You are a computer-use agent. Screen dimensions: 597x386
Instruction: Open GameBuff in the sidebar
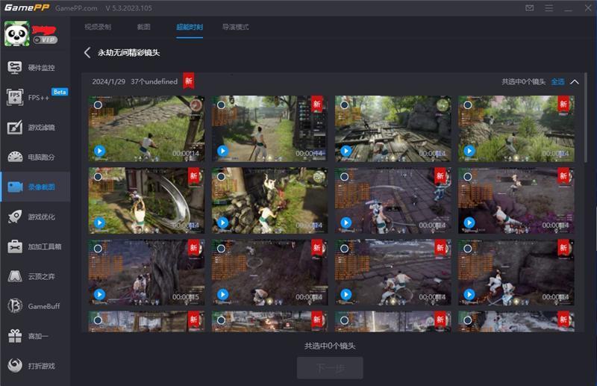point(35,306)
